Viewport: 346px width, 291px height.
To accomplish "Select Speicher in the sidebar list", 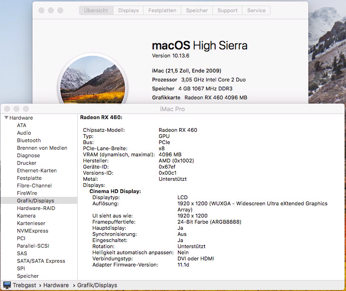I will coord(28,276).
